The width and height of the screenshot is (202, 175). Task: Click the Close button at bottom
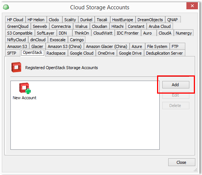coord(182,162)
